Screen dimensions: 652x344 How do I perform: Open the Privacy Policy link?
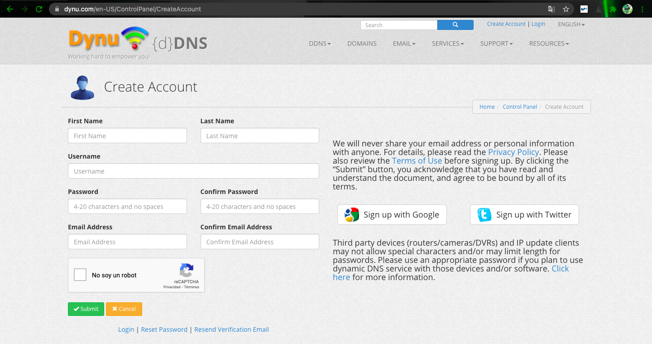coord(513,152)
